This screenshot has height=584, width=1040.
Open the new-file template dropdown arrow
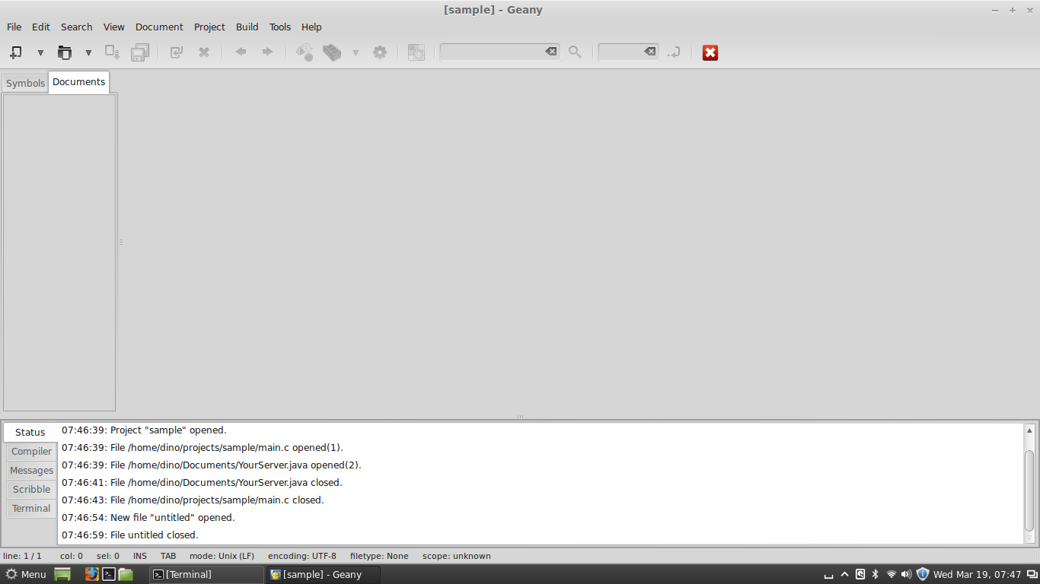40,52
